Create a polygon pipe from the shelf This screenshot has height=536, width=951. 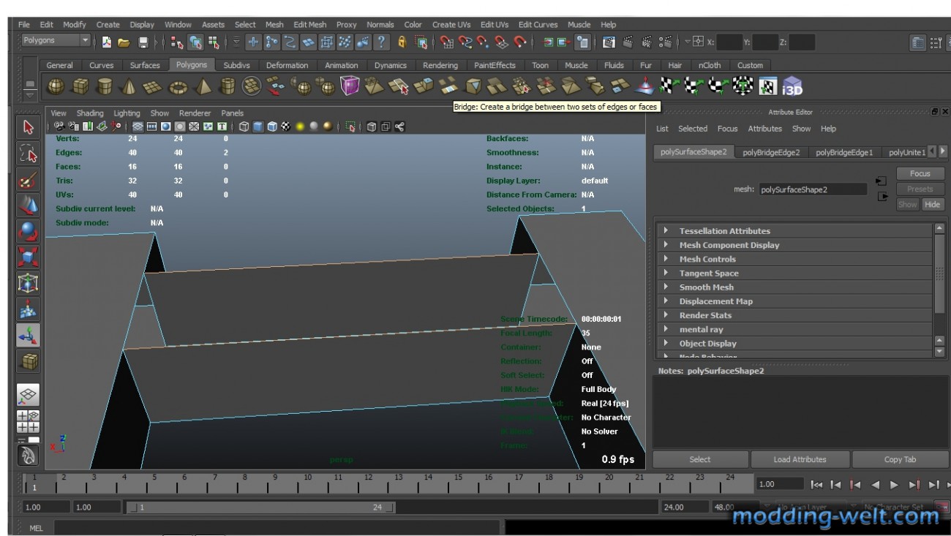point(228,87)
